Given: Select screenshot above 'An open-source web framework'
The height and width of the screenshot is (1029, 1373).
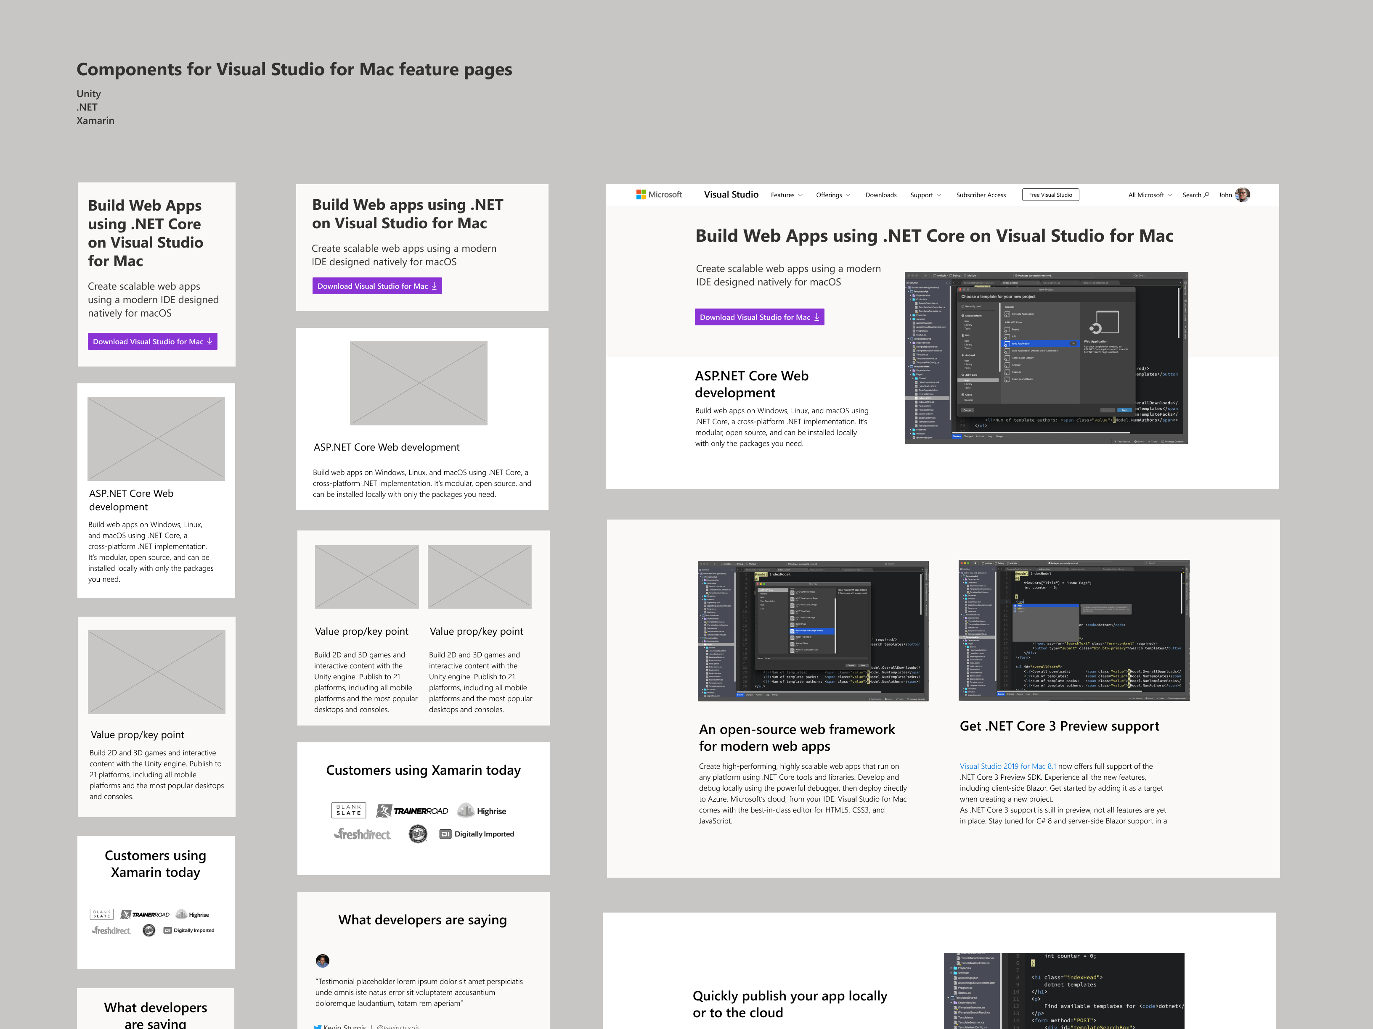Looking at the screenshot, I should coord(813,631).
